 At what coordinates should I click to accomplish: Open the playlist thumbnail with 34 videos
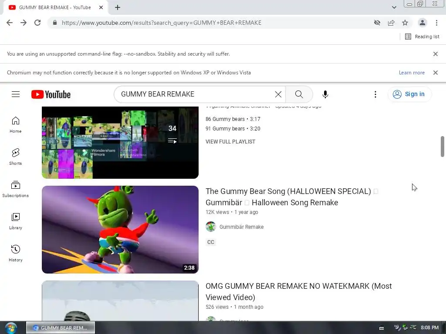click(x=120, y=143)
